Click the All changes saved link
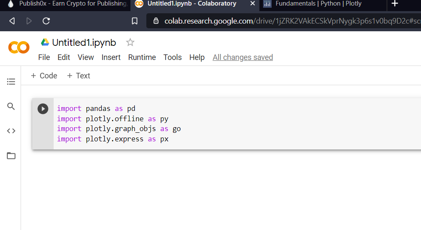 243,57
